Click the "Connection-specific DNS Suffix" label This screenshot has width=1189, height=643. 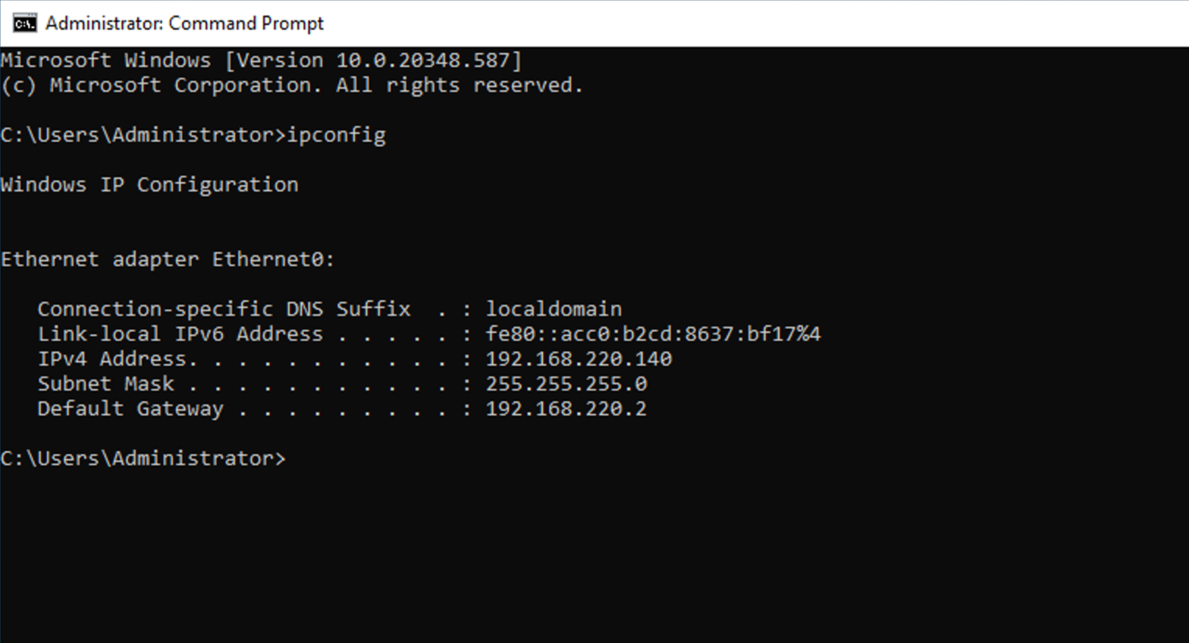(224, 308)
